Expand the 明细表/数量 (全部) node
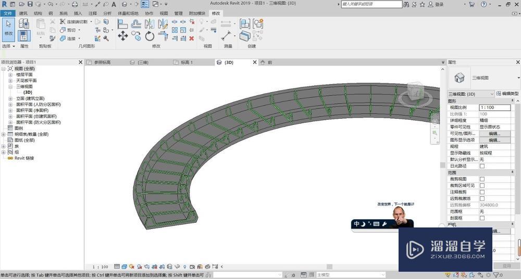The height and width of the screenshot is (279, 521). (x=3, y=134)
